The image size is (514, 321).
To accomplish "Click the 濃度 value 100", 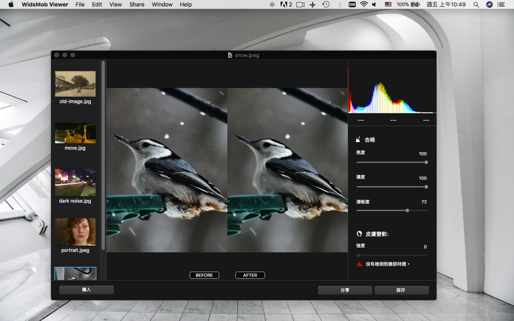I will point(423,178).
